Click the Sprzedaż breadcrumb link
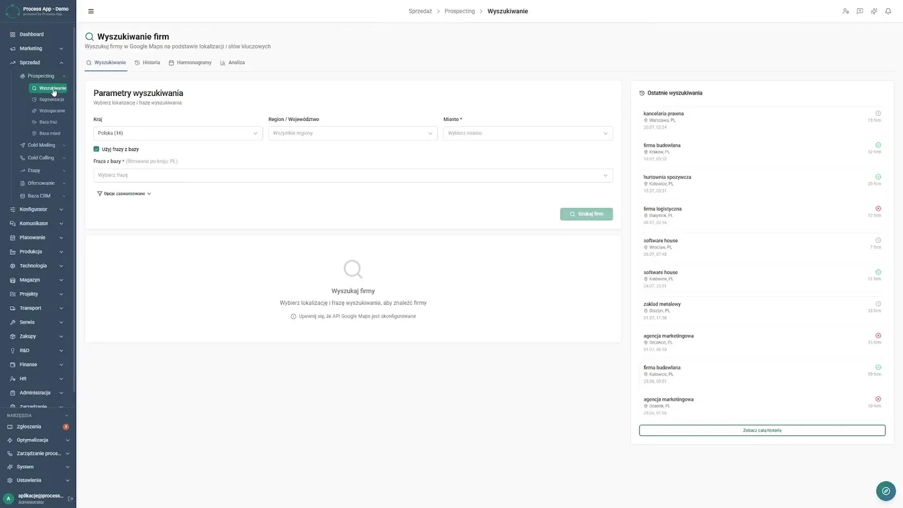 [420, 11]
